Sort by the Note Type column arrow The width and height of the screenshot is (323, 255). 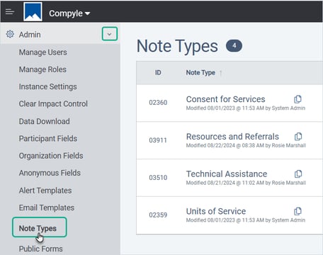(220, 73)
